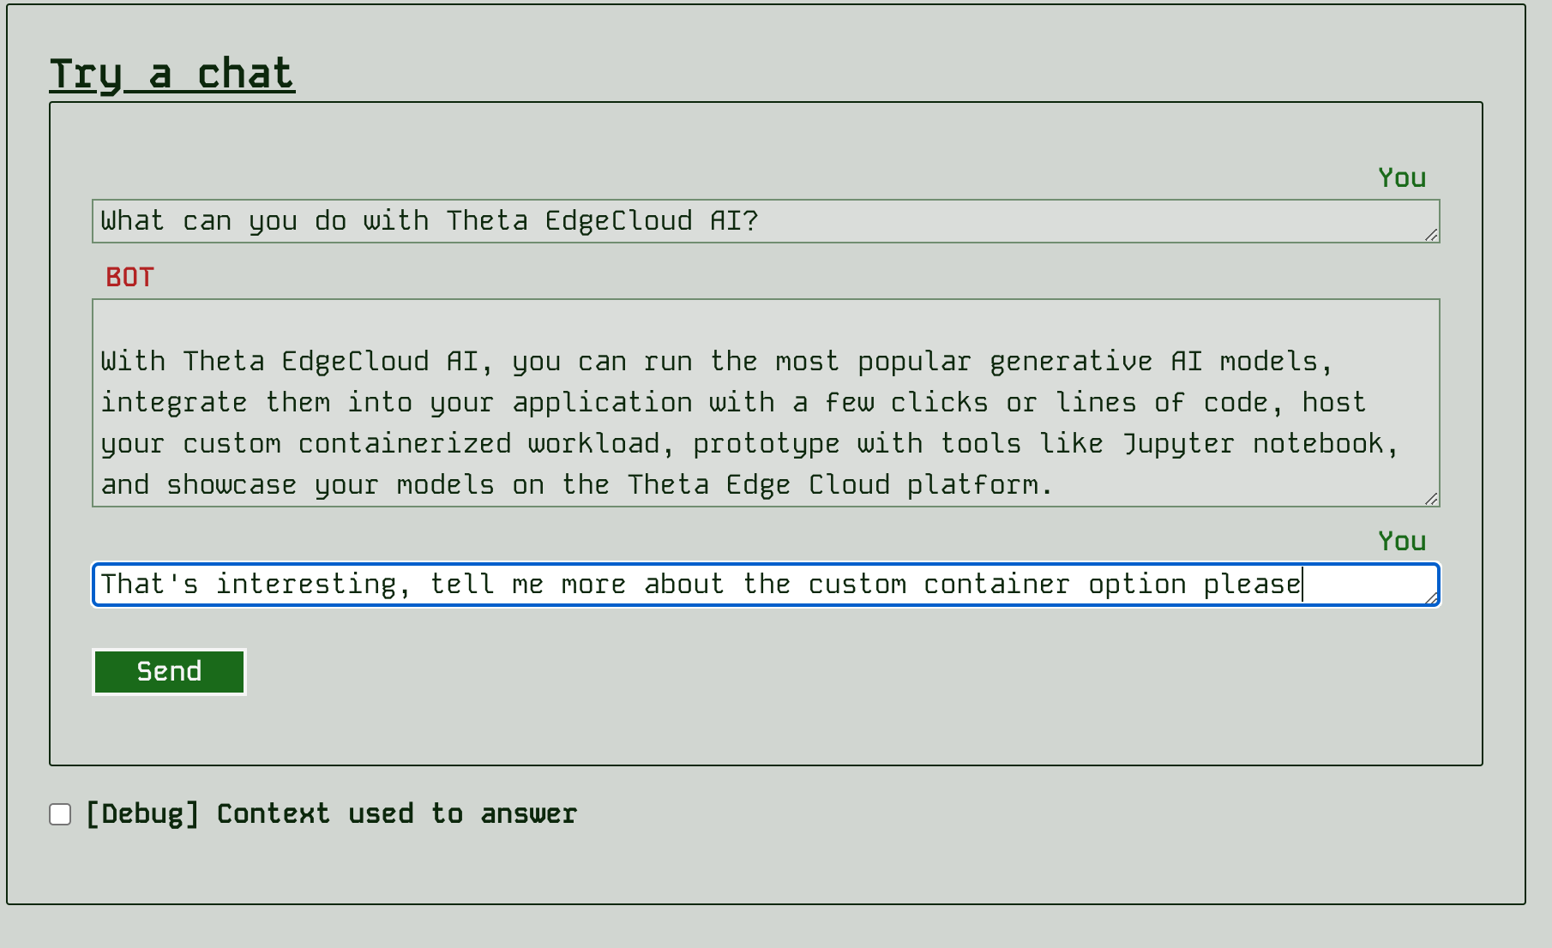Click the message box containing "That's interesting"
Screen dimensions: 1552x948
[765, 585]
